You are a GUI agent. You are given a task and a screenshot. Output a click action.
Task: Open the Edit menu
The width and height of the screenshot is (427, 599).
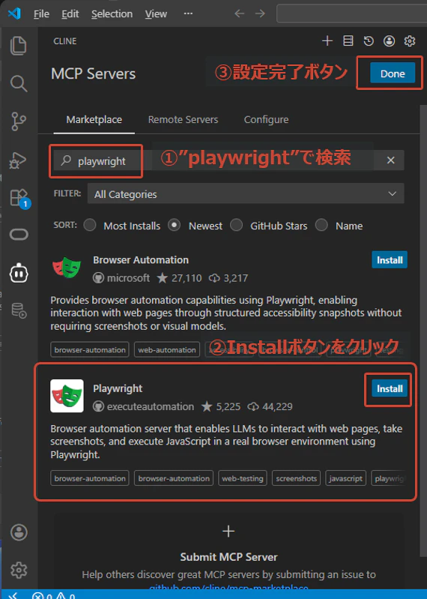70,13
